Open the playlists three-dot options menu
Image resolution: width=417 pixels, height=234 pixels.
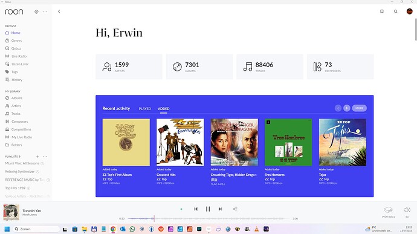(x=45, y=157)
